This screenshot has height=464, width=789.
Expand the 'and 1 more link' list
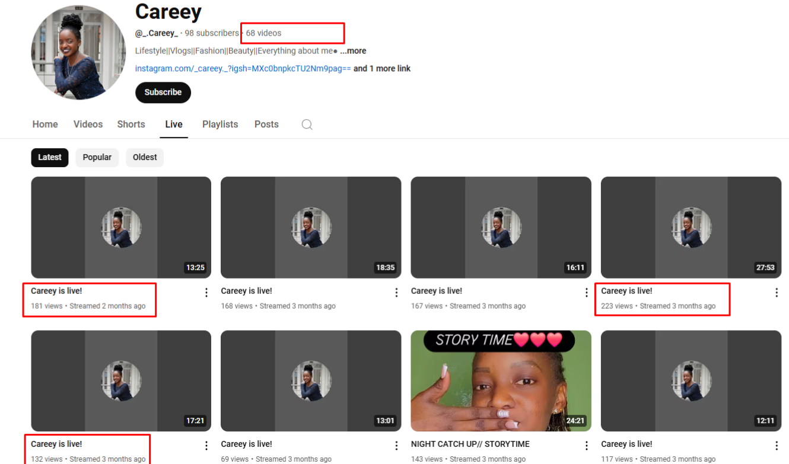click(382, 69)
